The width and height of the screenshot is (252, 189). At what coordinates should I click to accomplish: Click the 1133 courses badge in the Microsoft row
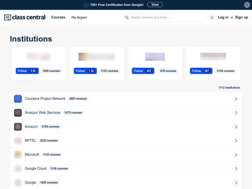click(x=52, y=154)
